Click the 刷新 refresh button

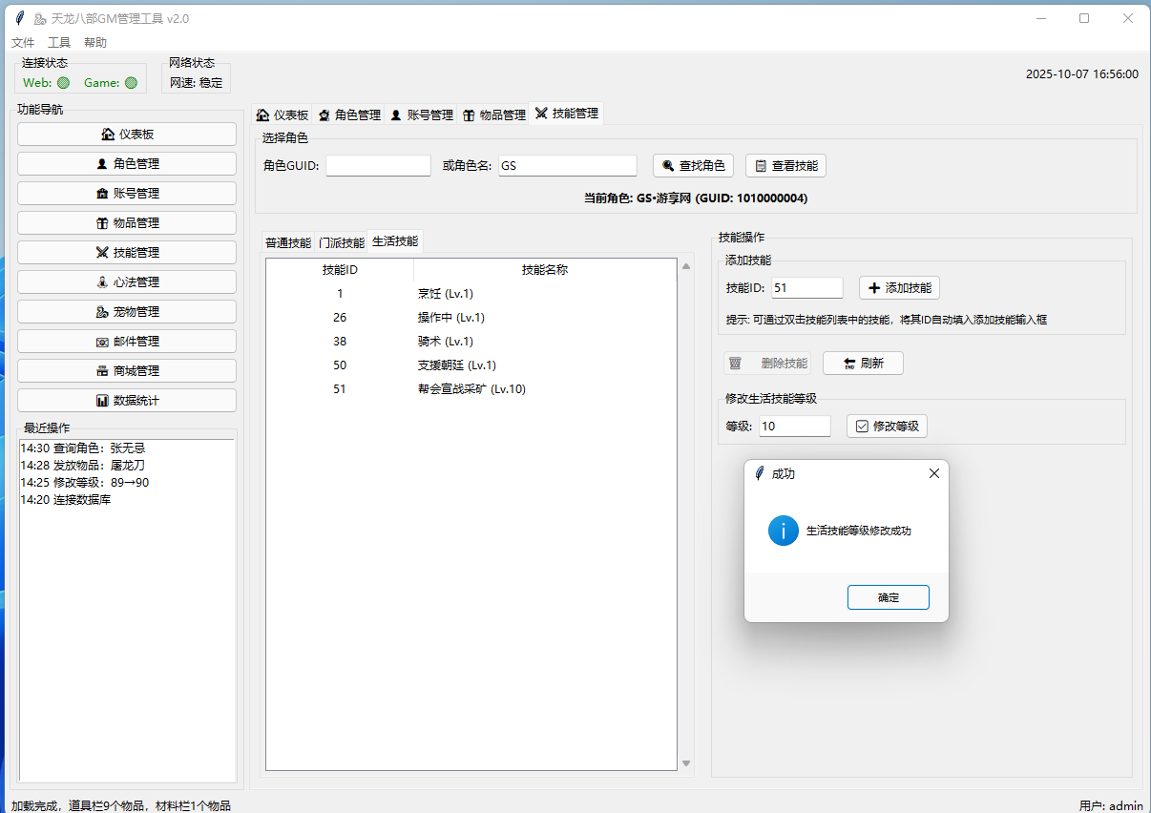[863, 364]
